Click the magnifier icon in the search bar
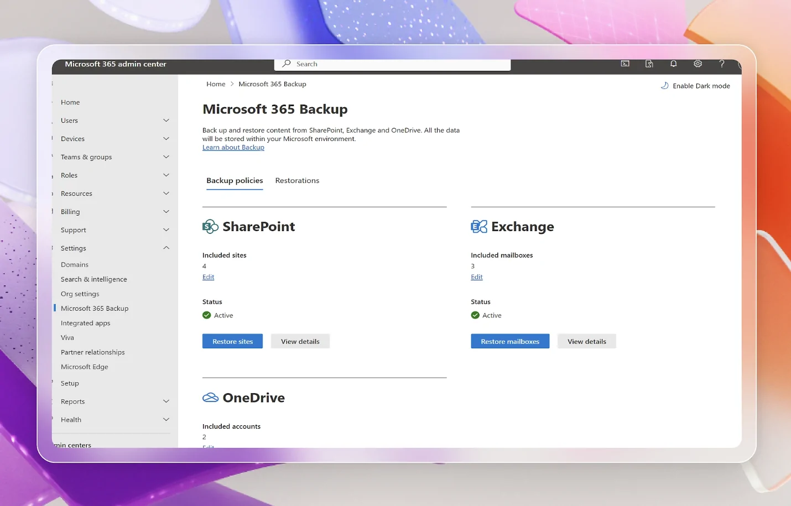This screenshot has width=791, height=506. coord(285,64)
